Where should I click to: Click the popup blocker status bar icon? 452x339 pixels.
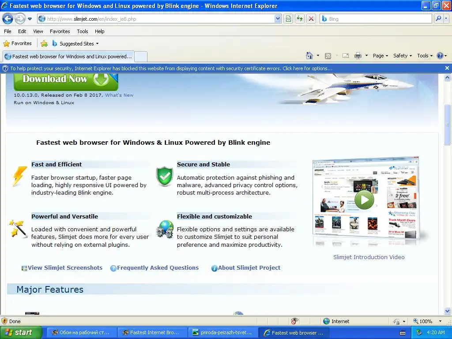pyautogui.click(x=294, y=321)
